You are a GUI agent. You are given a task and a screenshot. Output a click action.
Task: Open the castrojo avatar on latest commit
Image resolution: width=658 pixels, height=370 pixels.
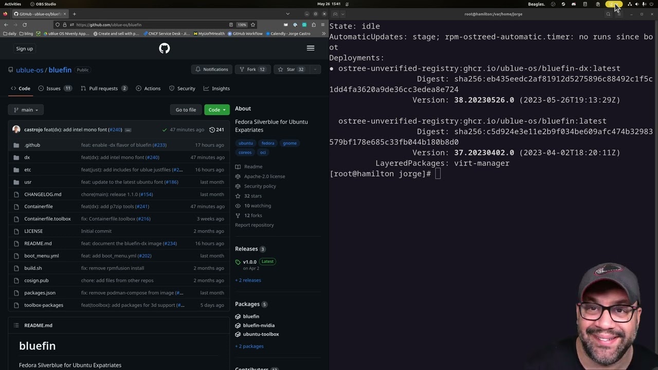(x=16, y=129)
